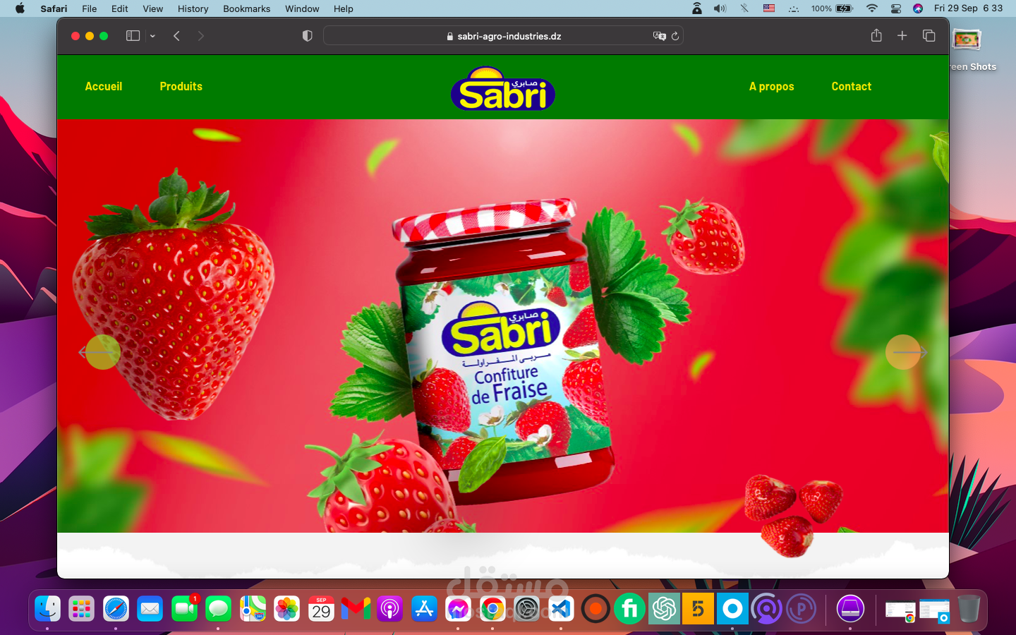Open Messages from the Dock
The height and width of the screenshot is (635, 1016).
point(219,609)
